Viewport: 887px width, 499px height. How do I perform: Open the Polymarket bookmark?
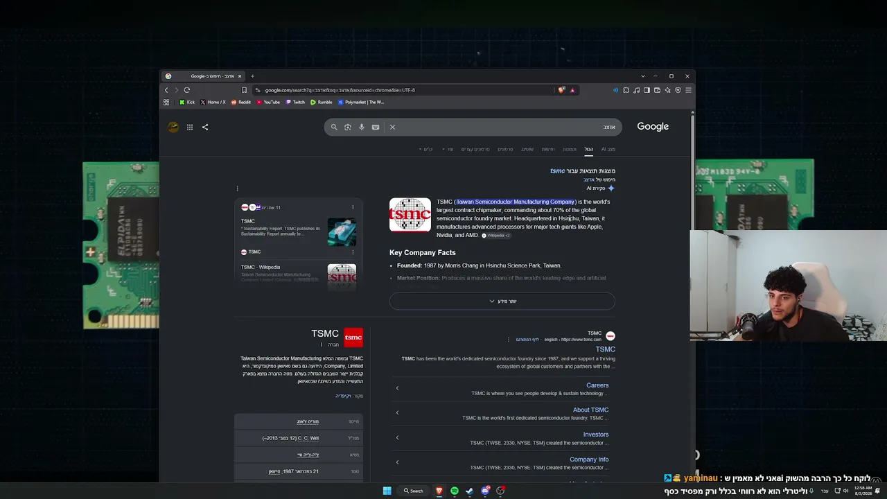[361, 102]
